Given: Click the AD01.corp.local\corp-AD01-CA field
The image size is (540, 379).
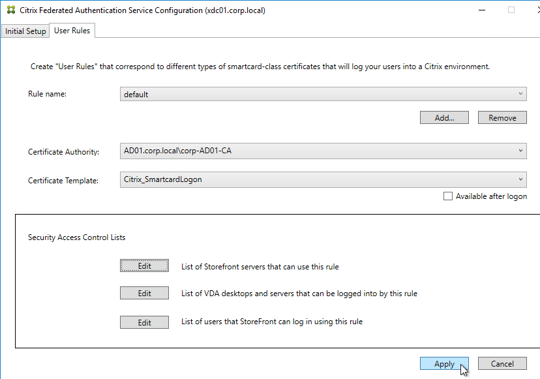Looking at the screenshot, I should 323,151.
